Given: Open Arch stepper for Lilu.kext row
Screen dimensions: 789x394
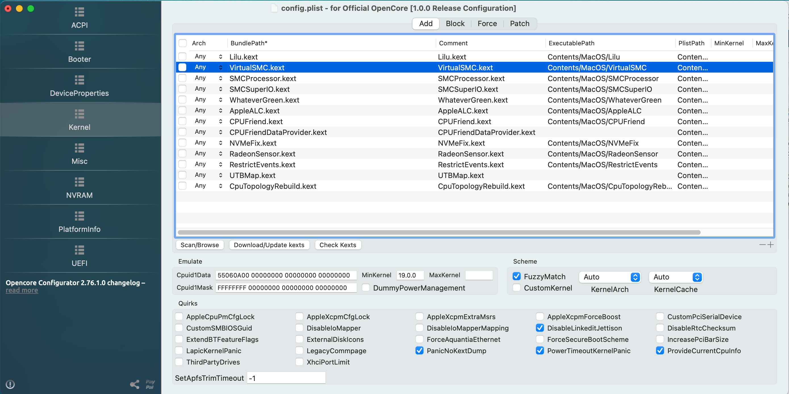Looking at the screenshot, I should pos(220,56).
